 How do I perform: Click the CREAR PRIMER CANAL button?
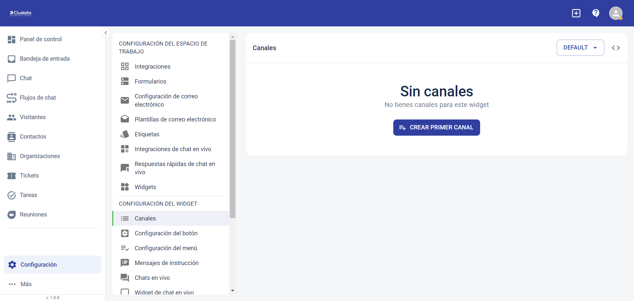436,127
